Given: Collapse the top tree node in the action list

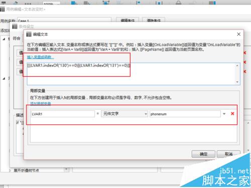Looking at the screenshot, I should coord(4,39).
